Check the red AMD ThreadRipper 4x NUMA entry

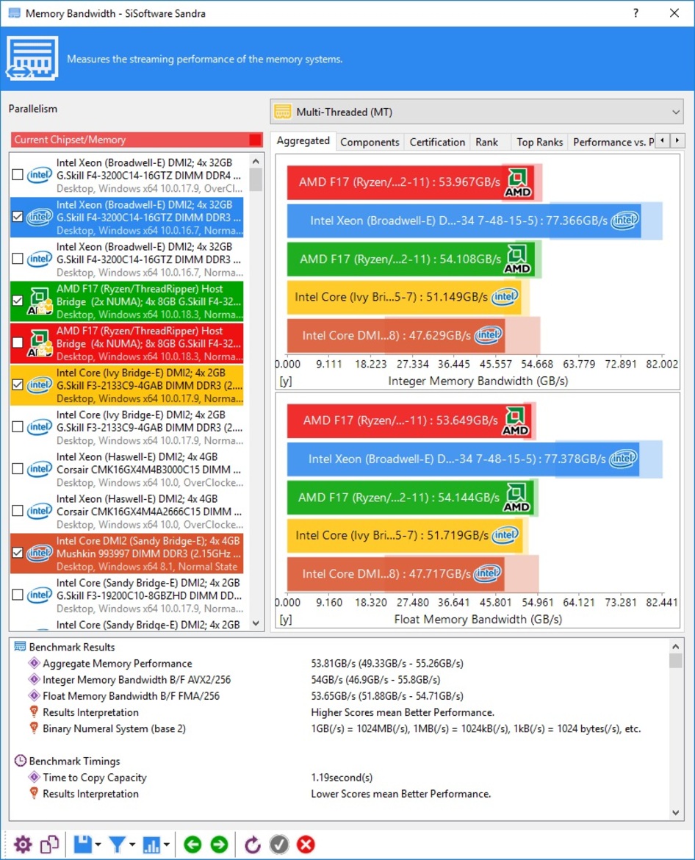click(x=18, y=343)
